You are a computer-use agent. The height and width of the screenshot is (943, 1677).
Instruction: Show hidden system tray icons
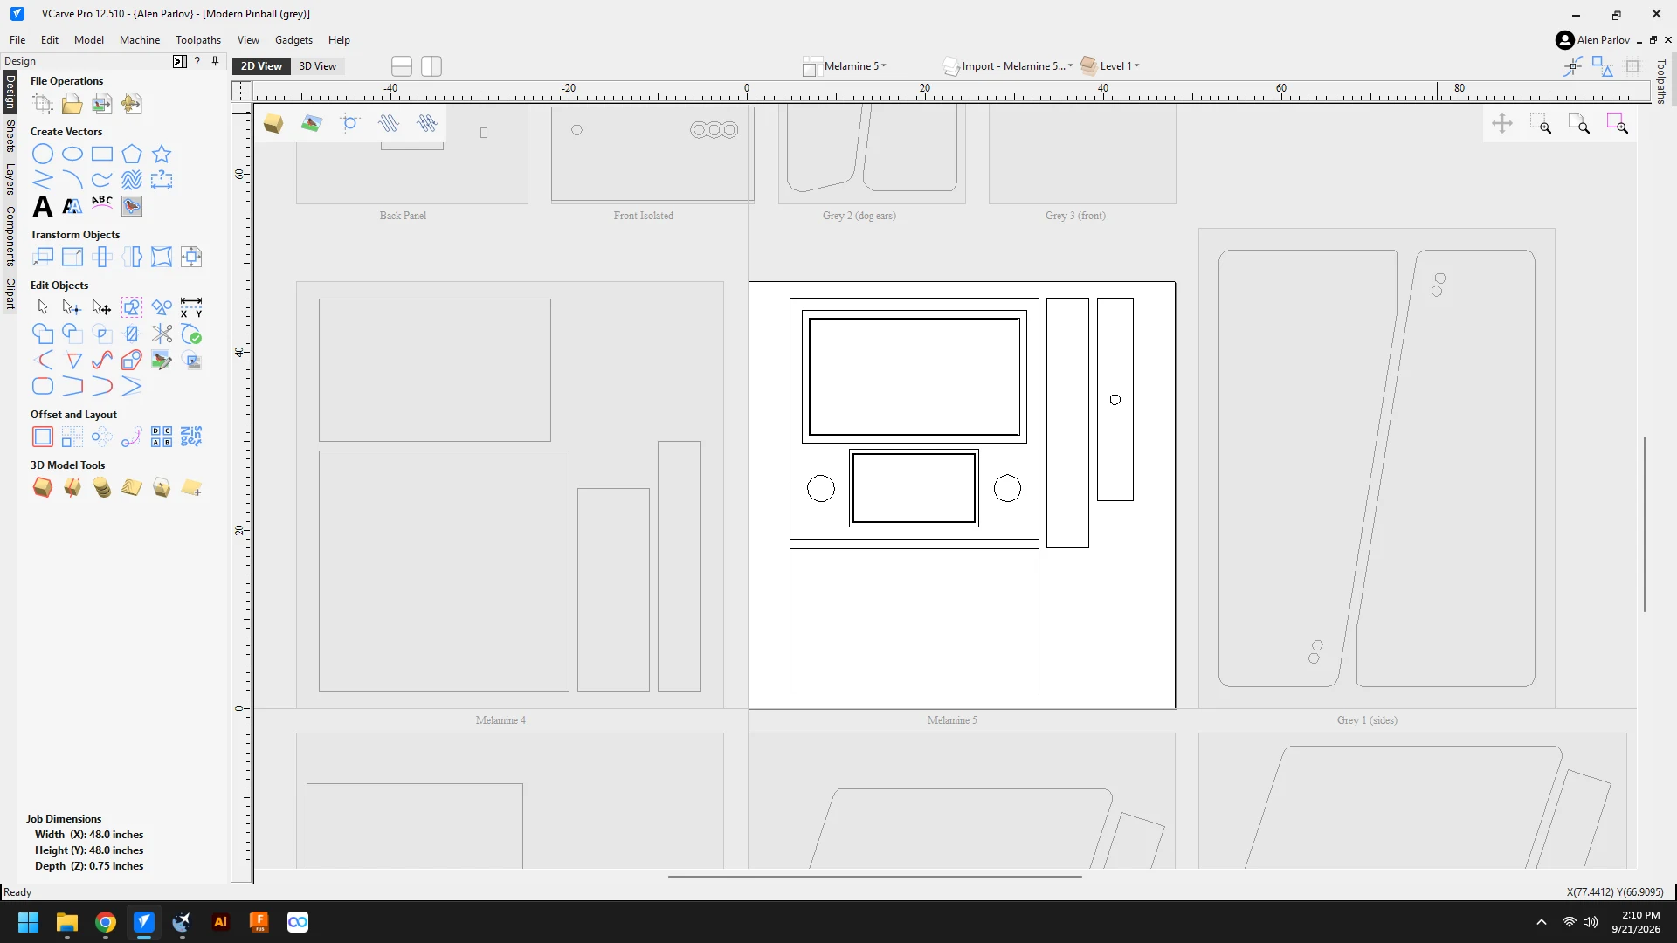click(x=1542, y=922)
